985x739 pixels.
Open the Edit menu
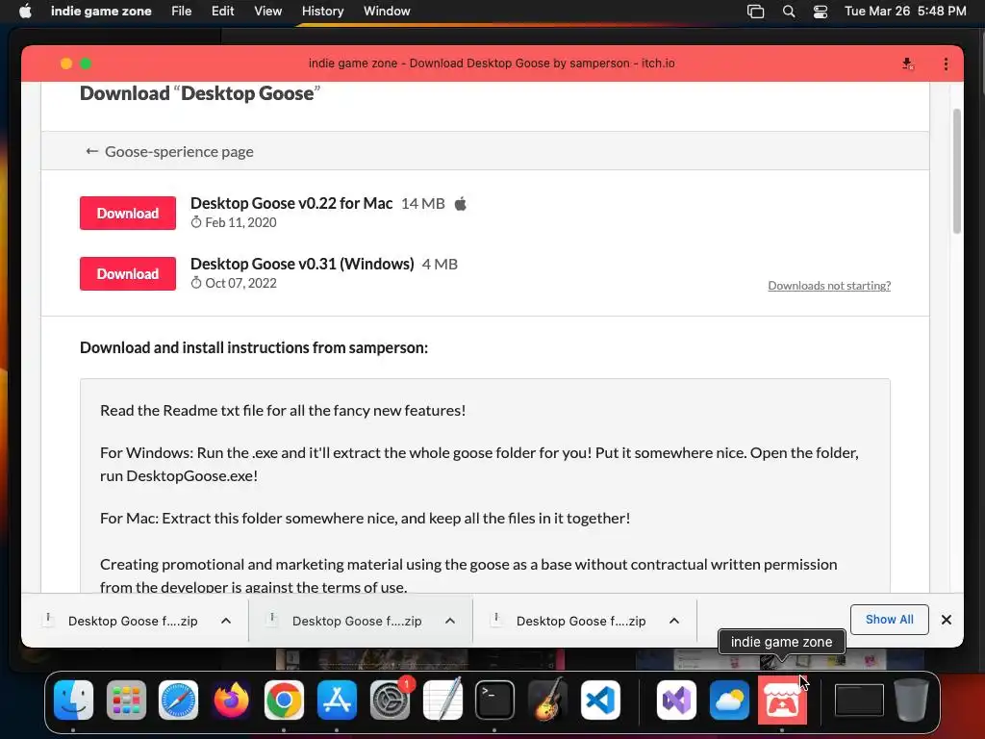222,11
